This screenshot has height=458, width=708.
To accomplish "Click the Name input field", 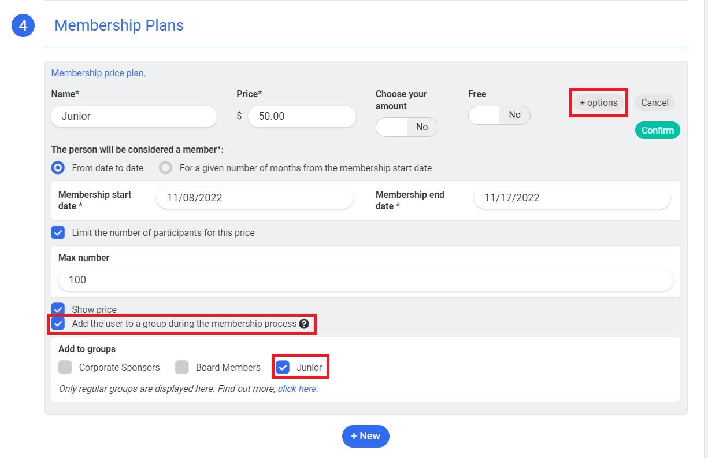I will [134, 116].
